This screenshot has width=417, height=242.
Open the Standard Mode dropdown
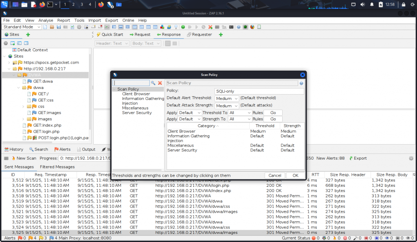tap(22, 27)
